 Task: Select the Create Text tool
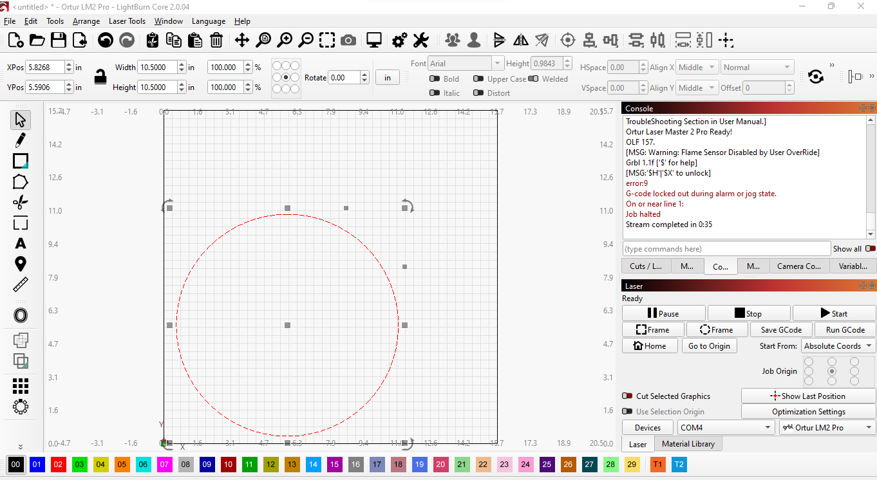tap(20, 243)
